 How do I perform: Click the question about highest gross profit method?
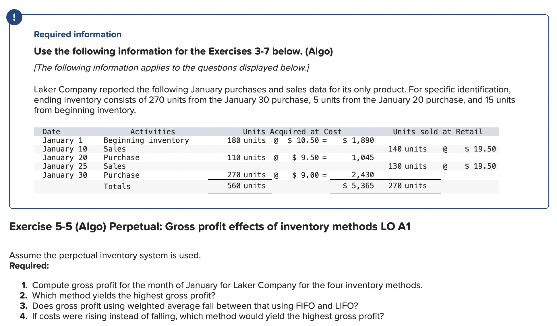(123, 296)
